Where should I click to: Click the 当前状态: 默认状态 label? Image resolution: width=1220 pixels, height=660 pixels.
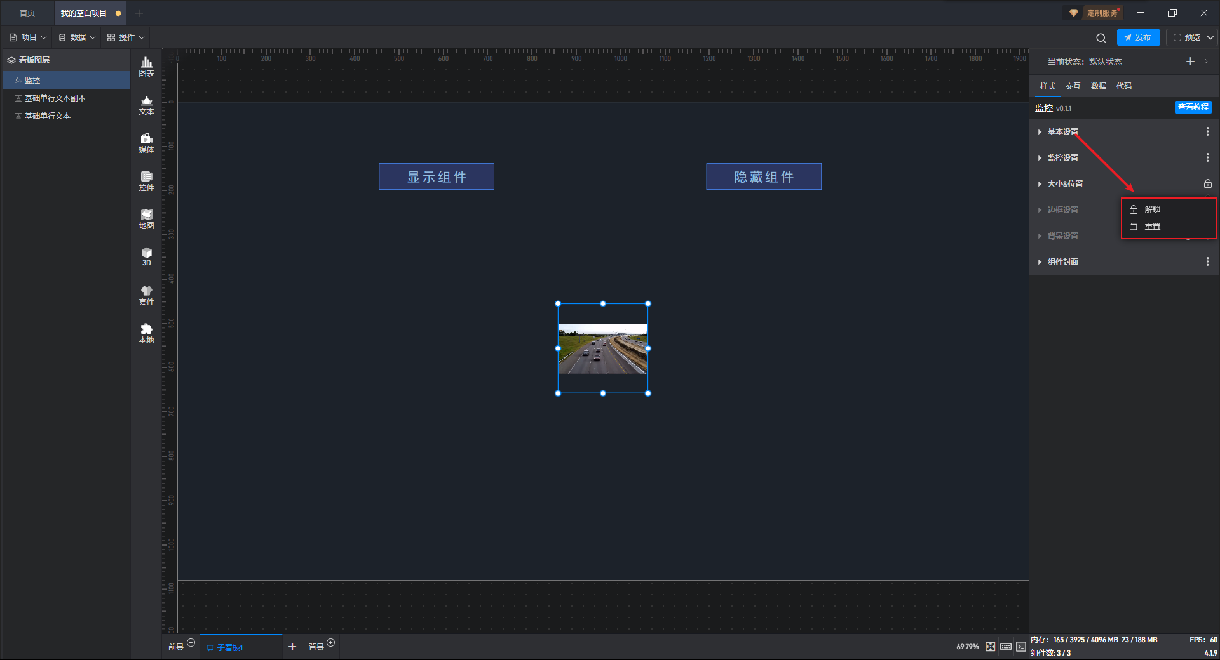point(1085,62)
